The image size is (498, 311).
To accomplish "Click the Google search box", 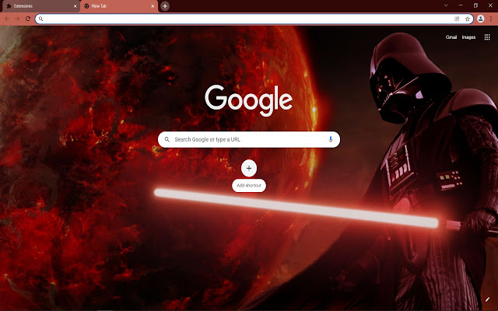I will point(249,139).
